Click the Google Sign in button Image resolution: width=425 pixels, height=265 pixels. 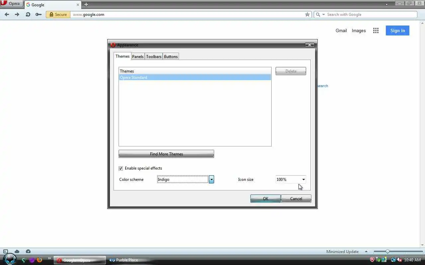[397, 30]
